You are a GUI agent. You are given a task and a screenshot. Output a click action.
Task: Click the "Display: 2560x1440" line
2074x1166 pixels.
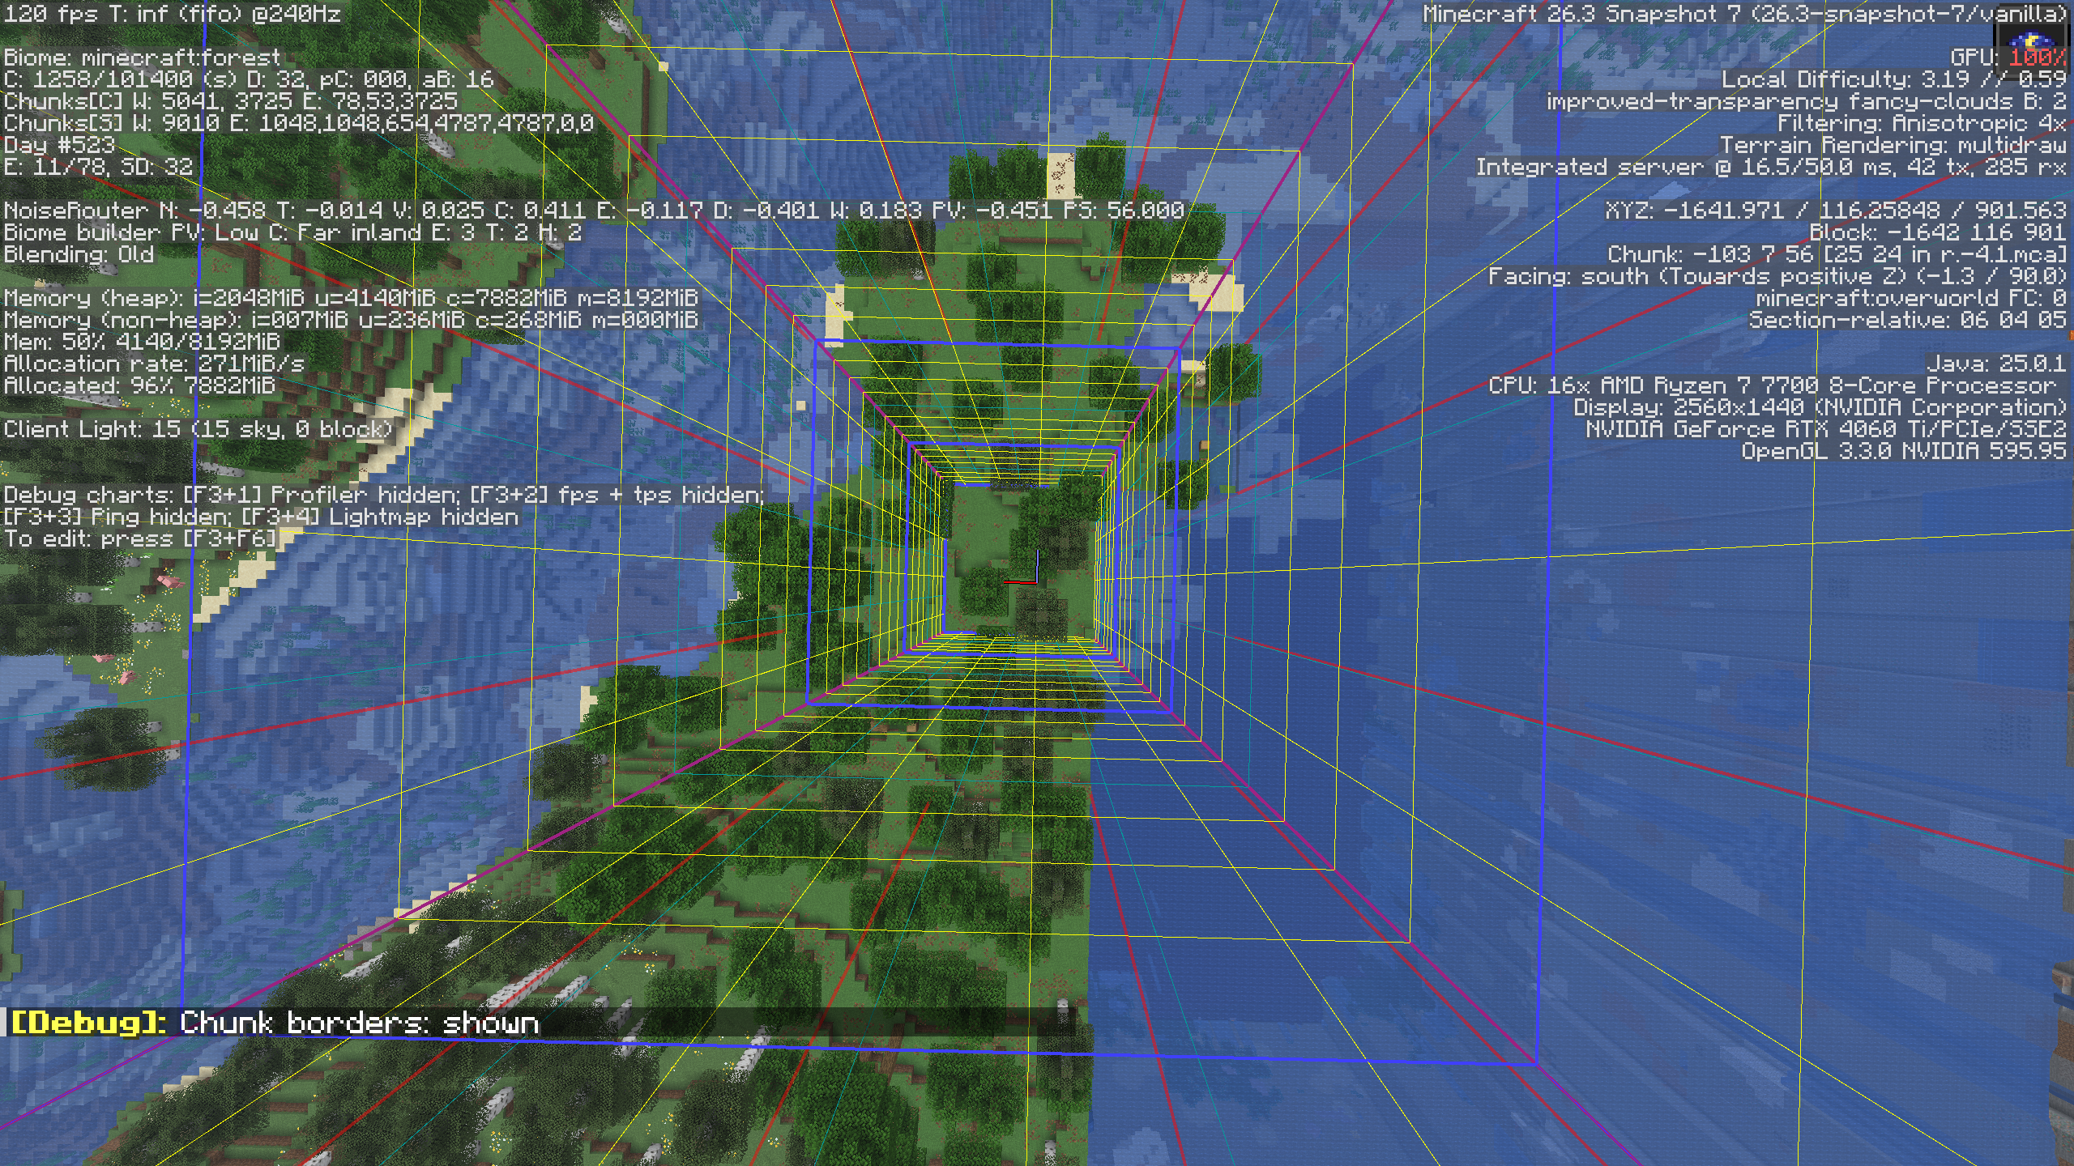pos(1821,407)
